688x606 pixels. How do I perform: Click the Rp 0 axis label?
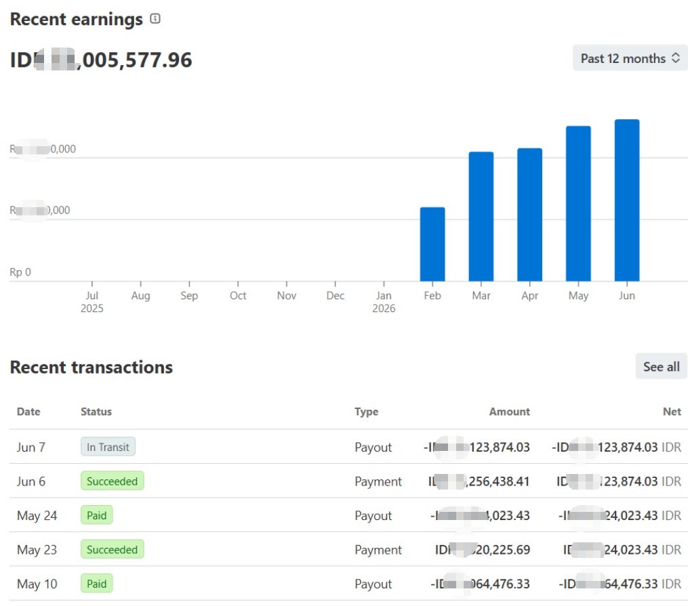pos(20,272)
